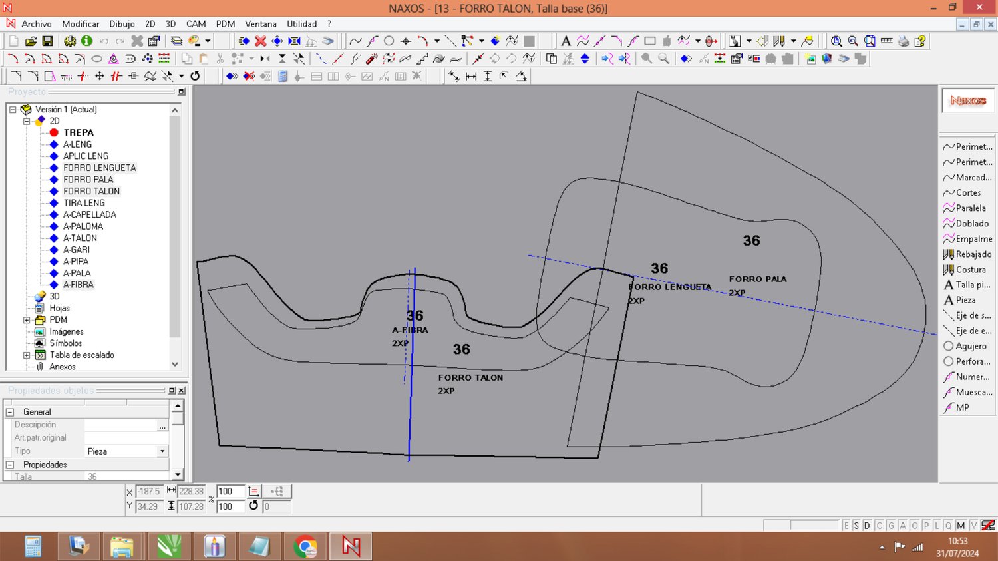This screenshot has height=561, width=998.
Task: Select Paralela in right panel
Action: click(965, 208)
